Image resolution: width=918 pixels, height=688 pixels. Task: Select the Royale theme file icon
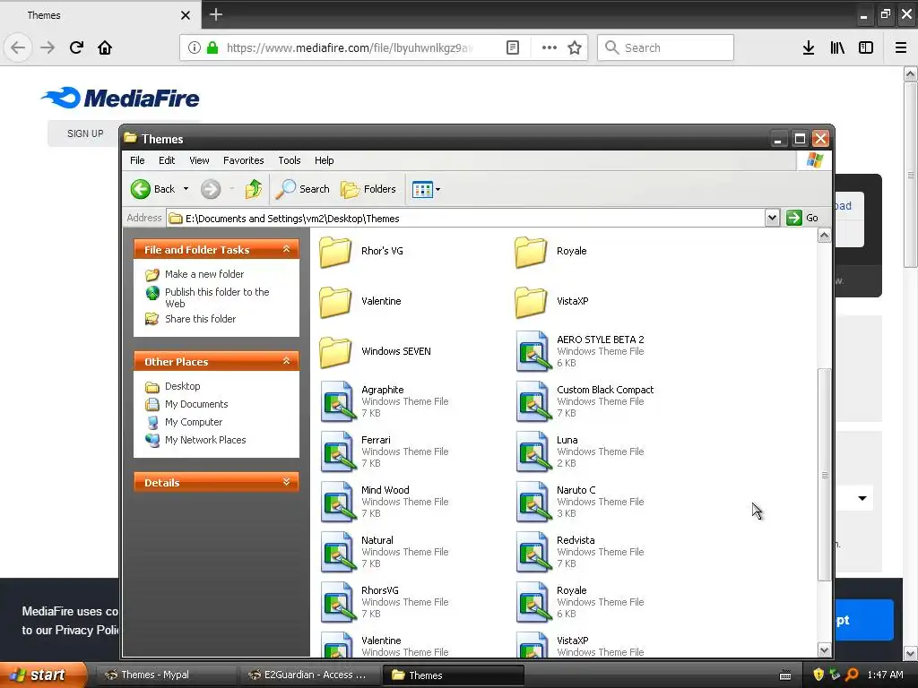(x=533, y=603)
